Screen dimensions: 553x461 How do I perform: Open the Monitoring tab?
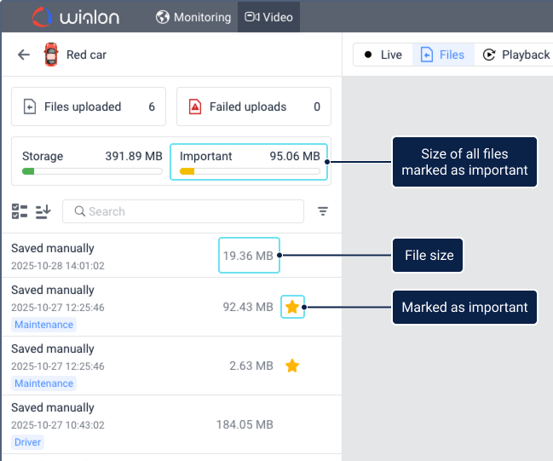click(193, 17)
